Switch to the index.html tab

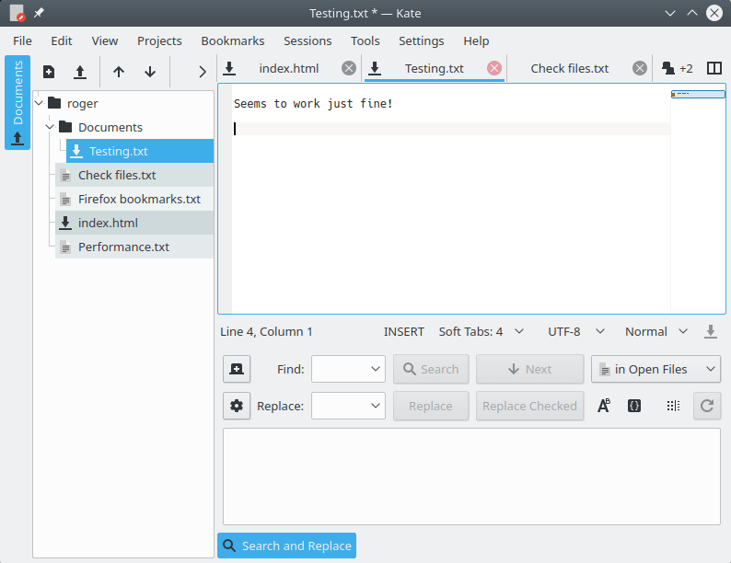[x=288, y=68]
